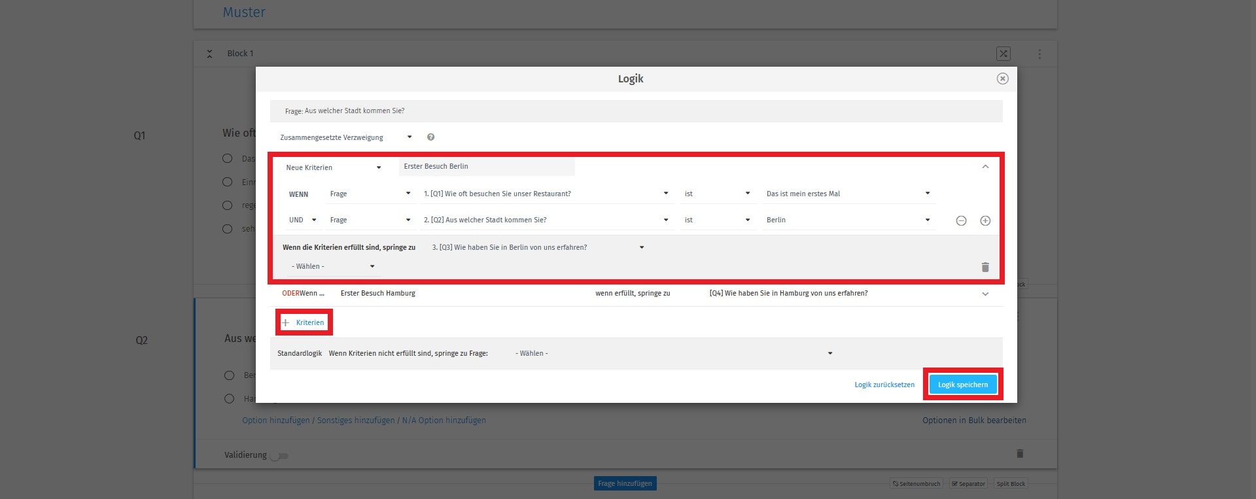Click ODERWenn row Erster Besuch Hamburg
1256x499 pixels.
click(x=636, y=294)
